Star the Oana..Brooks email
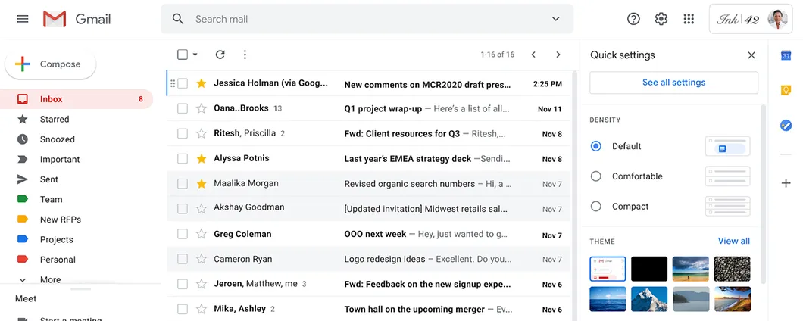This screenshot has height=321, width=803. (x=202, y=108)
